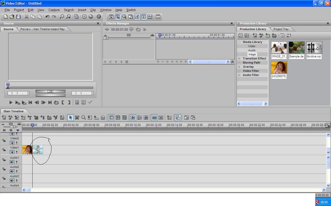
Task: Mute the Audio1 track speaker
Action: point(12,162)
